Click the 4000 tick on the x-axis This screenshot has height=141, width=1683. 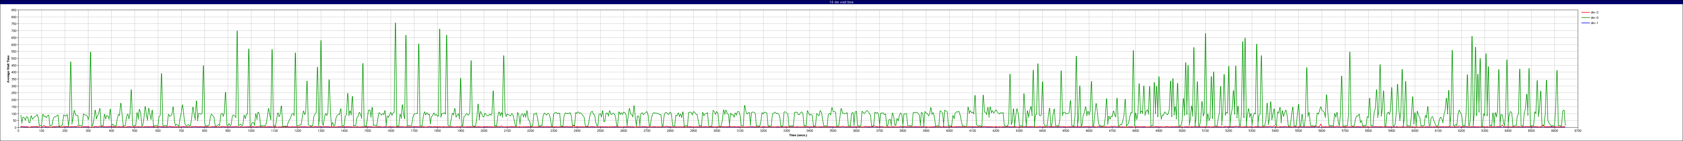949,131
